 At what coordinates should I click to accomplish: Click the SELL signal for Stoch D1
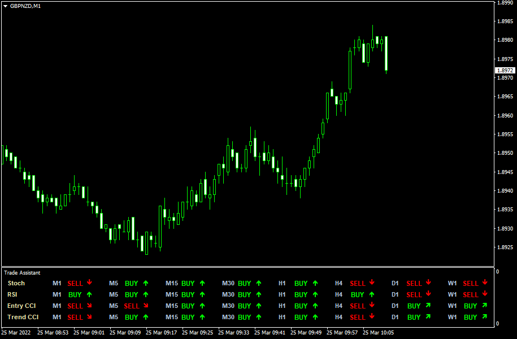(x=414, y=283)
